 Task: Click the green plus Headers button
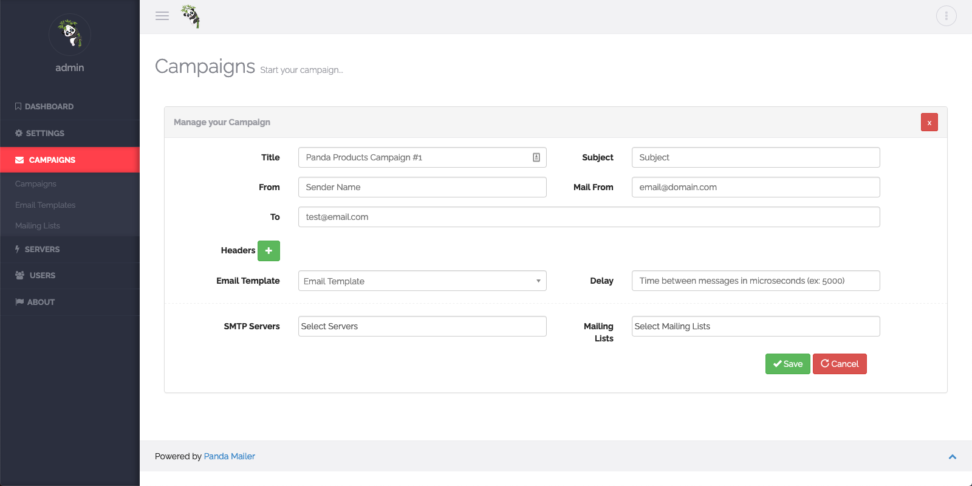(x=269, y=250)
